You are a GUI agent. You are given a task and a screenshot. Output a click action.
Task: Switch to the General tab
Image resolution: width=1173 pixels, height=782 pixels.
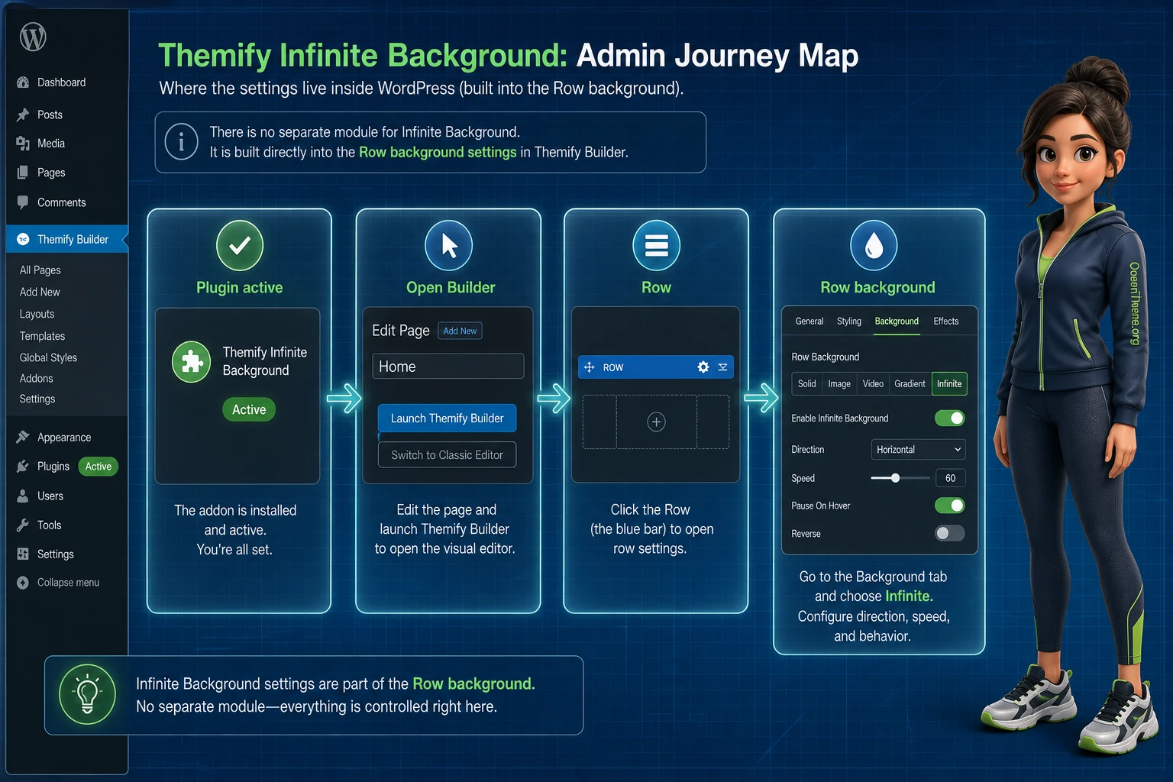809,322
